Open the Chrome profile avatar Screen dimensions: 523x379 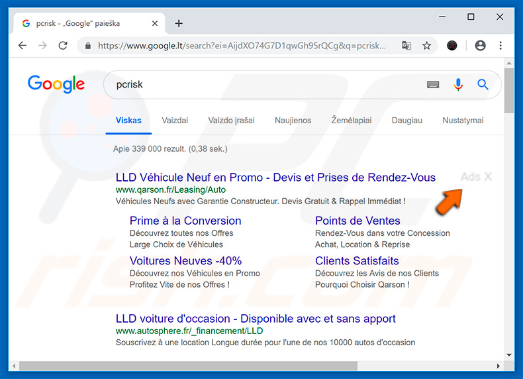tap(481, 46)
